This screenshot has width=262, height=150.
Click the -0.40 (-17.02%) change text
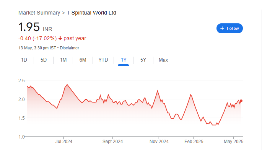pos(37,39)
